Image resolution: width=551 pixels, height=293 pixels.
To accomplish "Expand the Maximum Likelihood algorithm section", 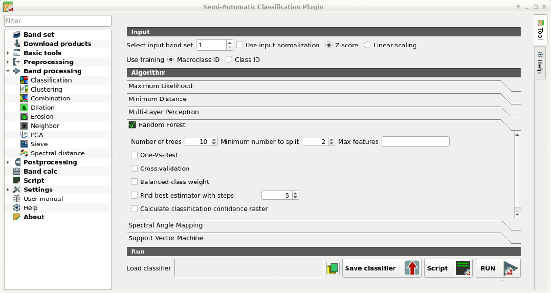I will pos(323,86).
